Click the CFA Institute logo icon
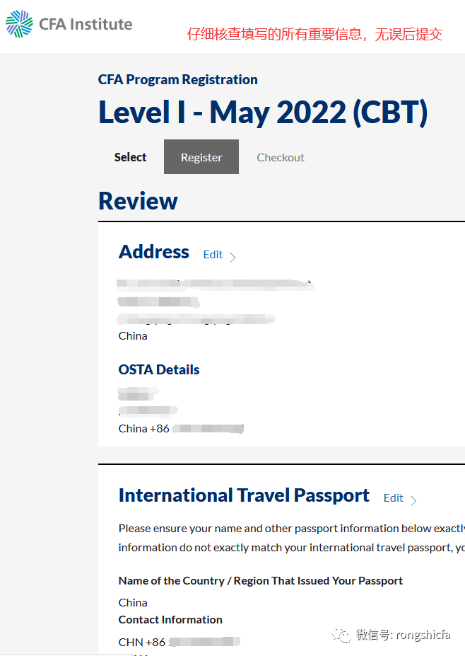 pos(19,24)
